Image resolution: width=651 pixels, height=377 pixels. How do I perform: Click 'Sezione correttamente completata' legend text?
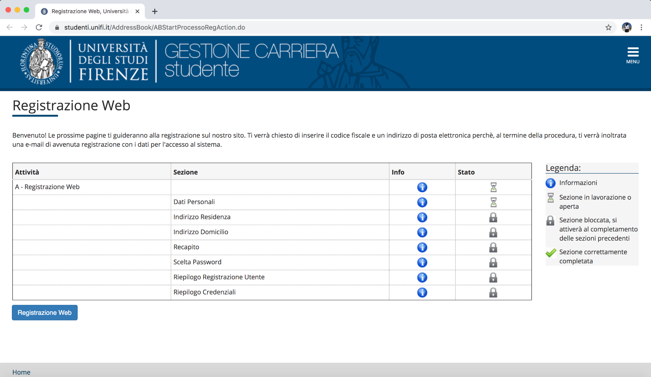pos(593,257)
